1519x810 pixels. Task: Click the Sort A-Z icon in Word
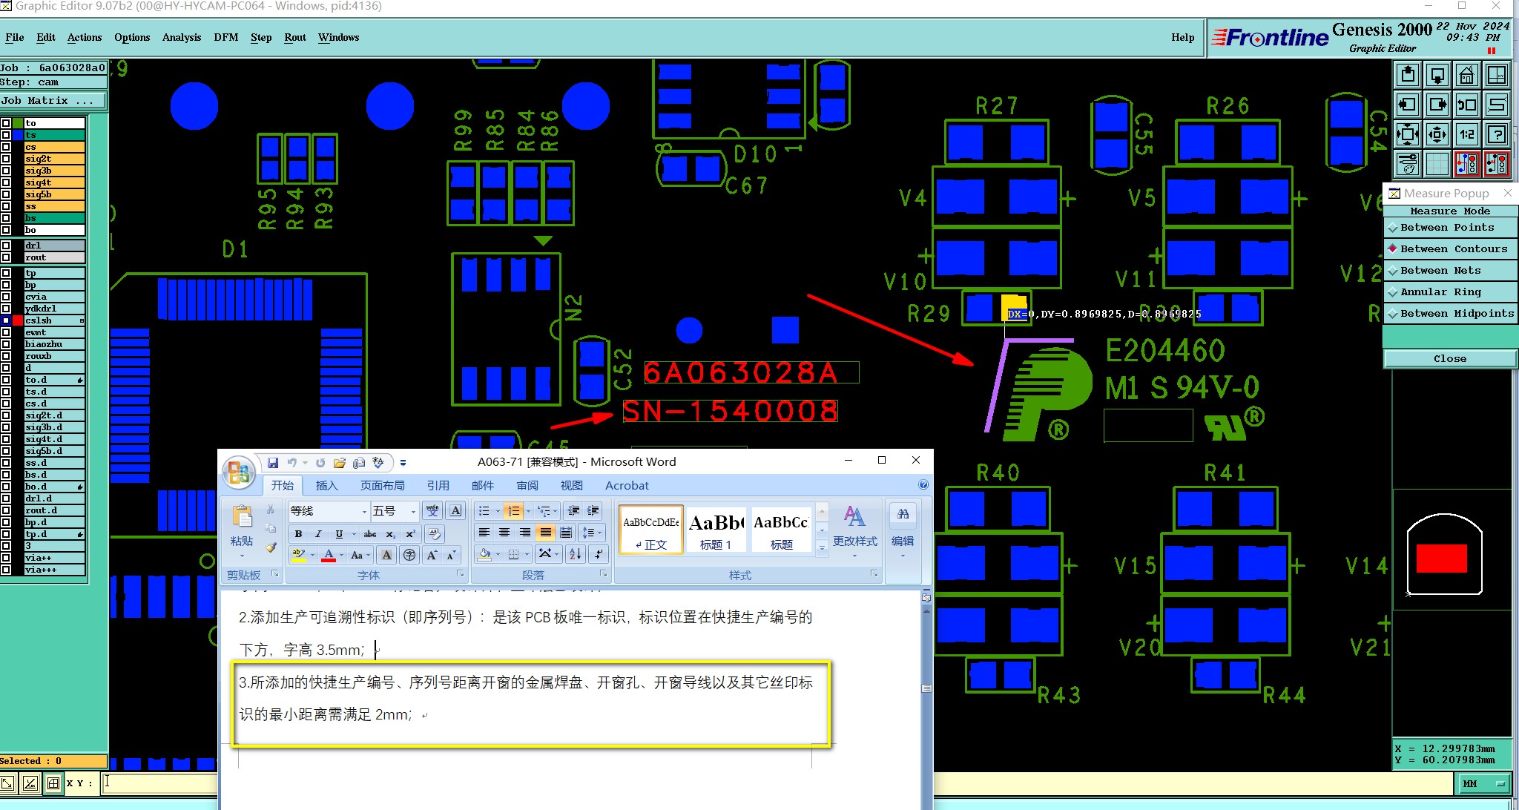[x=575, y=554]
